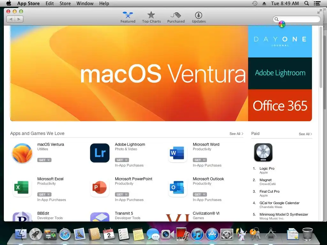Viewport: 327px width, 245px height.
Task: Open the Apple menu
Action: pyautogui.click(x=9, y=3)
